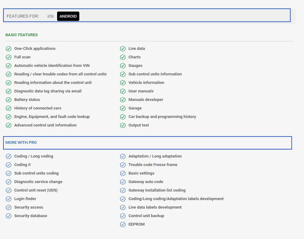
Task: Click the green checkmark beside One-Click applications
Action: [x=9, y=49]
